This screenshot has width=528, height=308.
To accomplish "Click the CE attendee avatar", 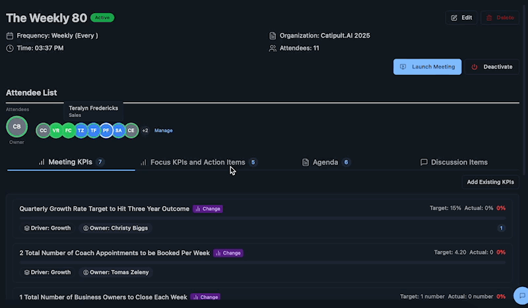I will click(x=131, y=130).
